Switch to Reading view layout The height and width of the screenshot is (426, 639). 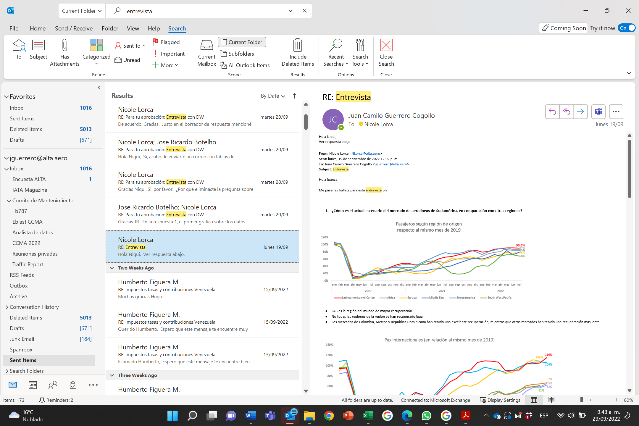551,400
